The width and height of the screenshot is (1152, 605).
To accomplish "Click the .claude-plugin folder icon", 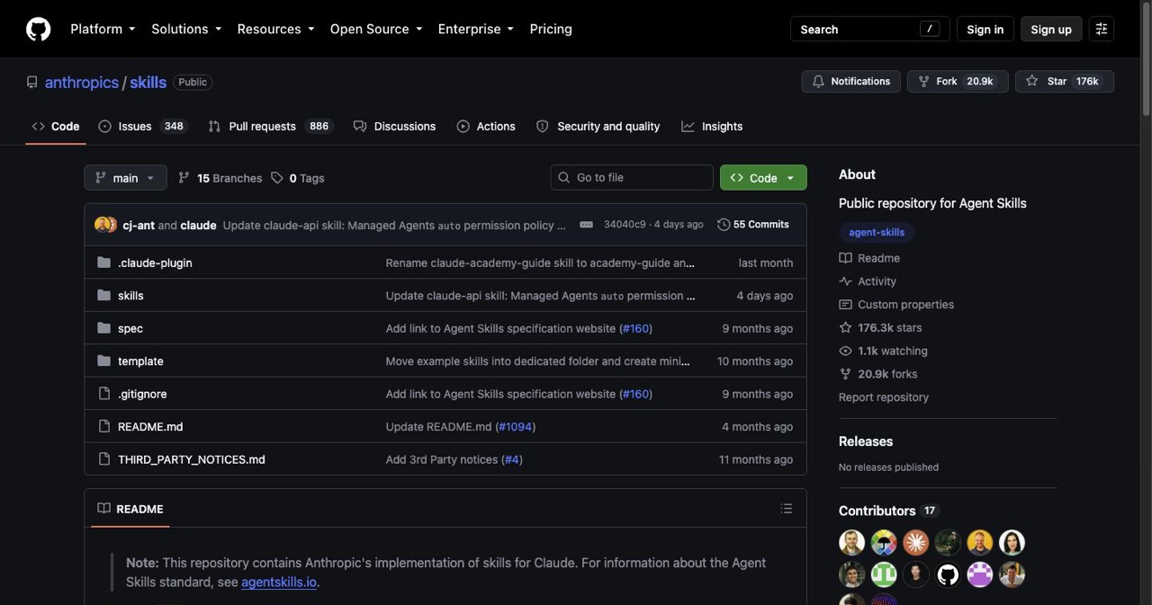I will tap(103, 262).
